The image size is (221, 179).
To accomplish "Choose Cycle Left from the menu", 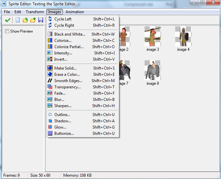I will [x=83, y=19].
